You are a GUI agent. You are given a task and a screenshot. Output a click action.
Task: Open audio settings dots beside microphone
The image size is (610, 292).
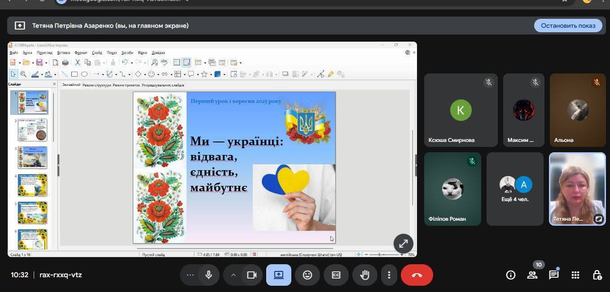coord(190,275)
